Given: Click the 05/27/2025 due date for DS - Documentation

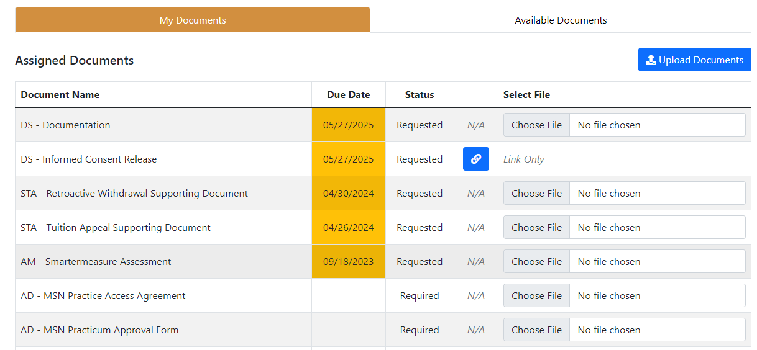Looking at the screenshot, I should (x=348, y=125).
